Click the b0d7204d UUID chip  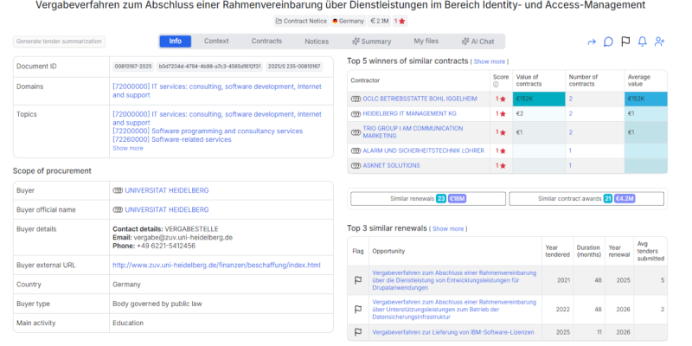[x=210, y=67]
